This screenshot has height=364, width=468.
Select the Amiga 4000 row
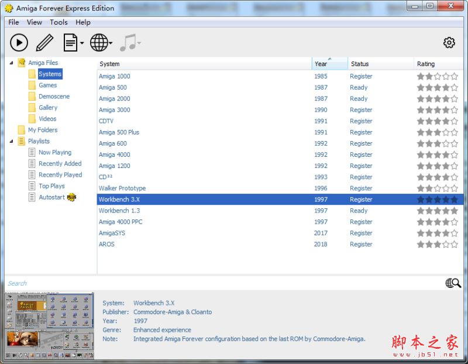(x=280, y=154)
